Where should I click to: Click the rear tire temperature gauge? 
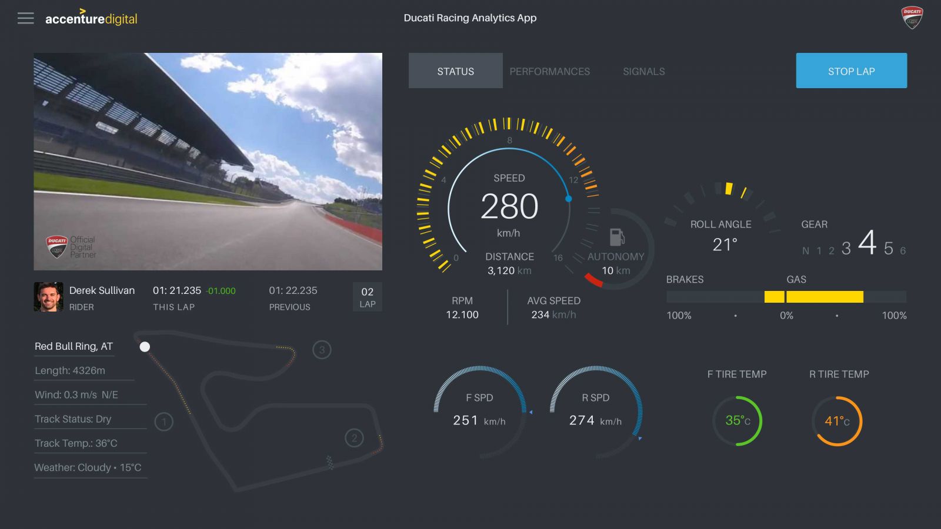click(x=837, y=421)
